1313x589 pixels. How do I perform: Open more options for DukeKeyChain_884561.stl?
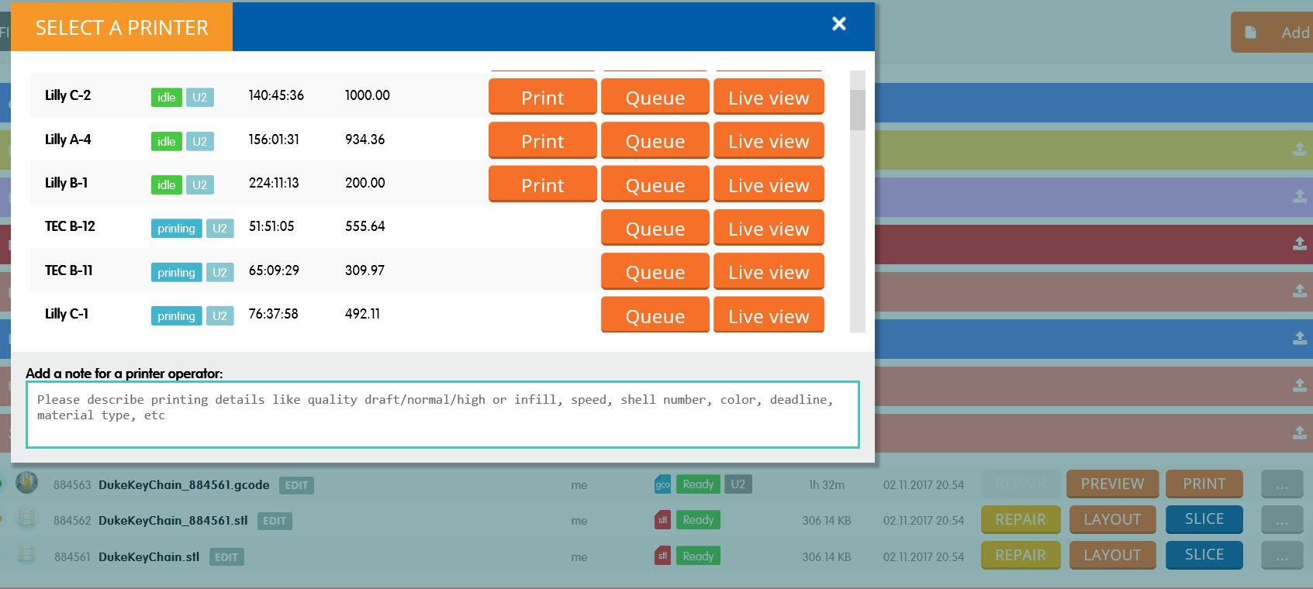tap(1281, 520)
